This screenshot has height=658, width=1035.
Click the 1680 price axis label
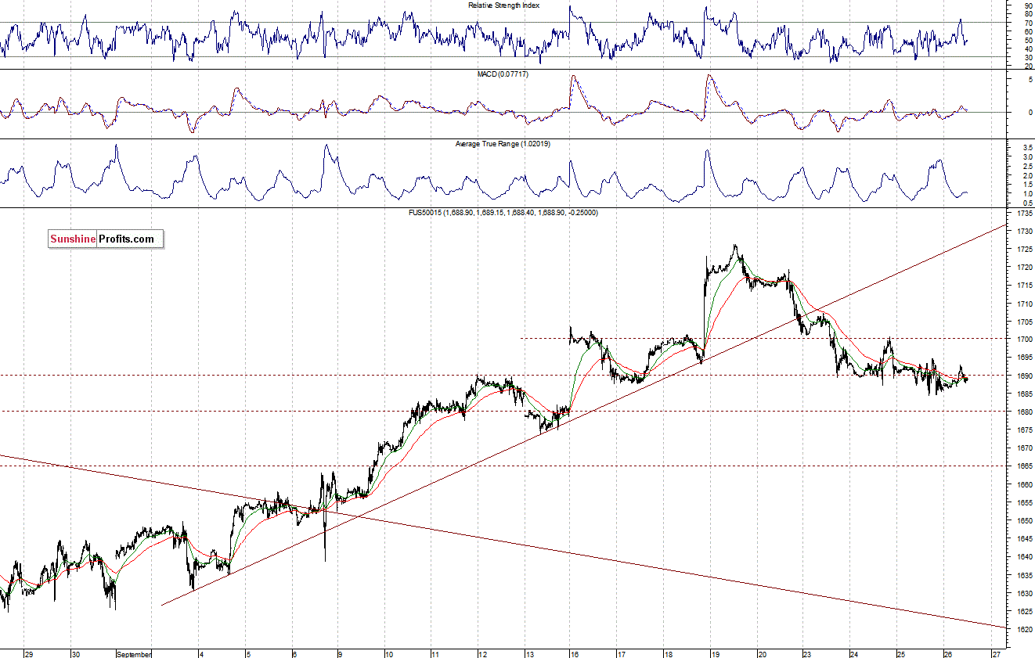1025,412
